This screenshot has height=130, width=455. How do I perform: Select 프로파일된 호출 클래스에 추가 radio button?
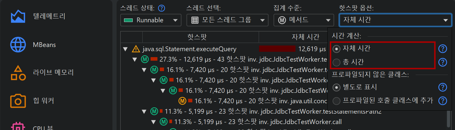point(336,101)
